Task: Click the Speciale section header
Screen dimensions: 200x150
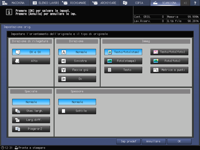Action: [31, 91]
